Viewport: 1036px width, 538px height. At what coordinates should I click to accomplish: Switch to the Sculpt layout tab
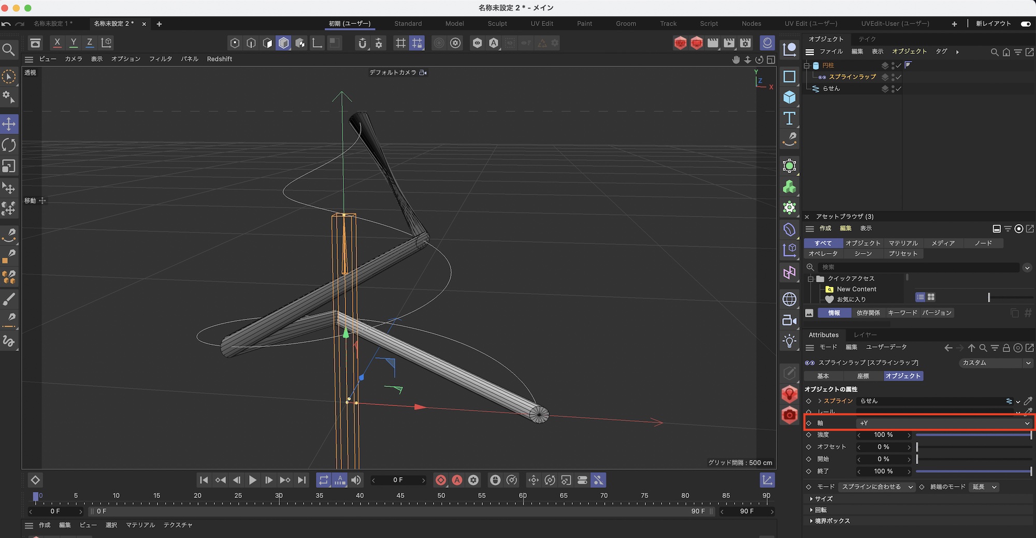click(497, 24)
